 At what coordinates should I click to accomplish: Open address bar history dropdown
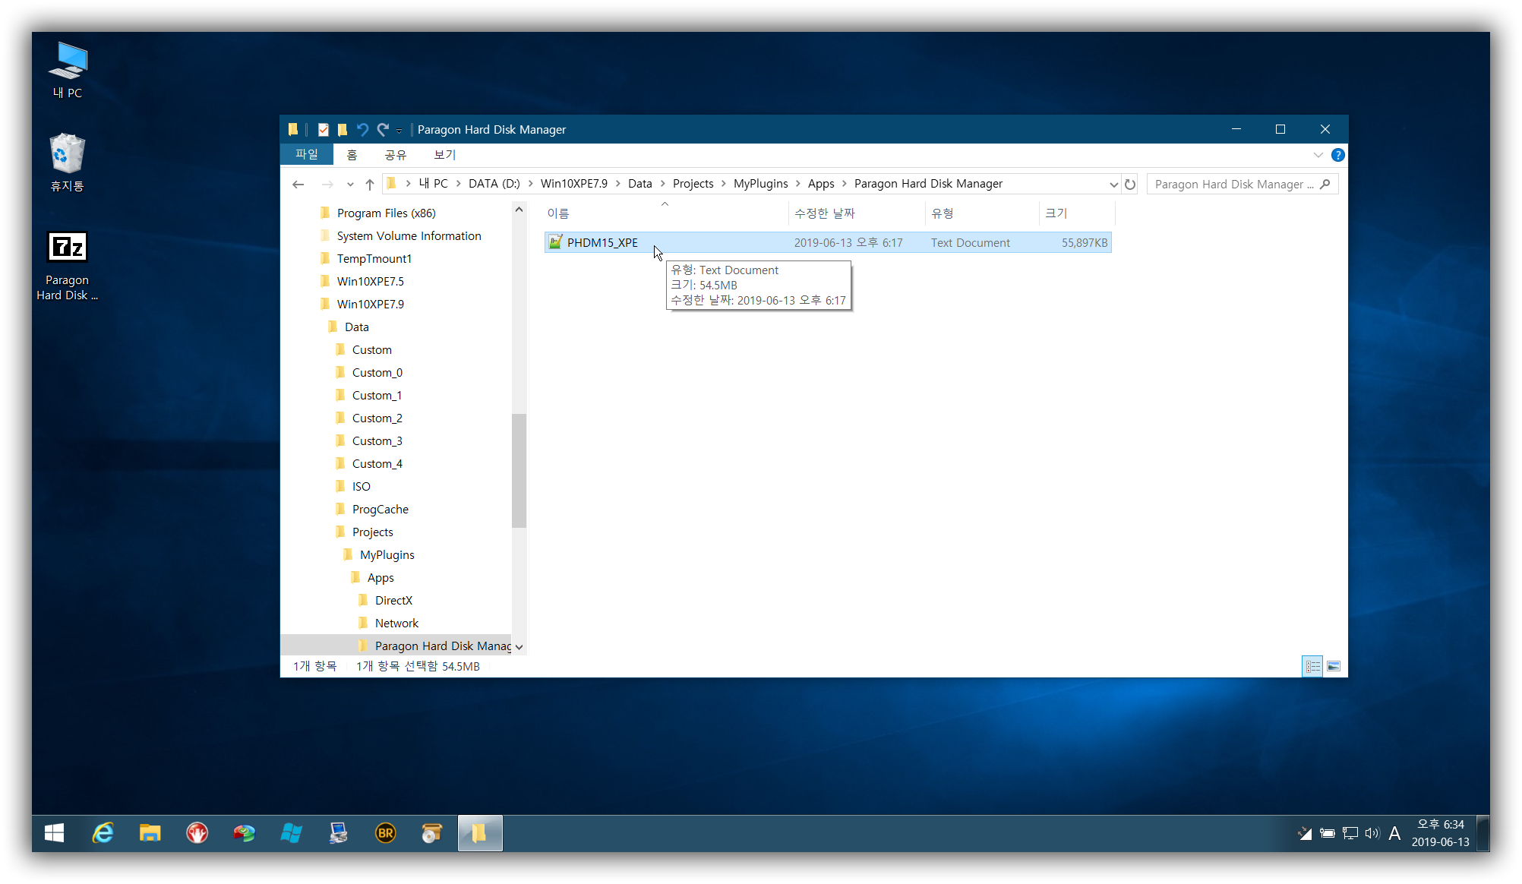[1114, 185]
